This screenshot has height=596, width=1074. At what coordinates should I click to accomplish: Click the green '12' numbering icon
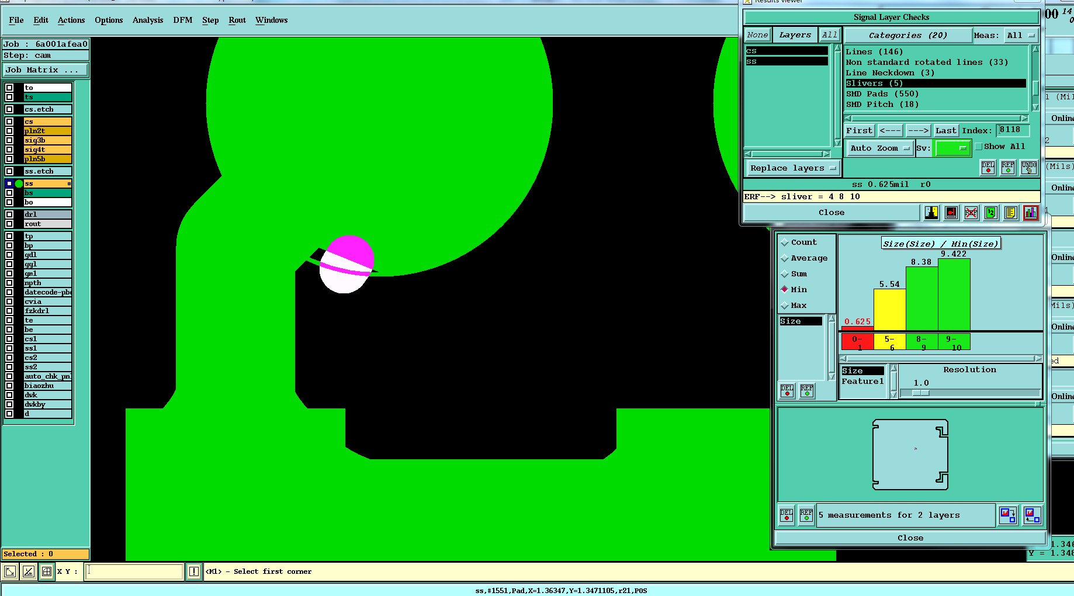(990, 213)
